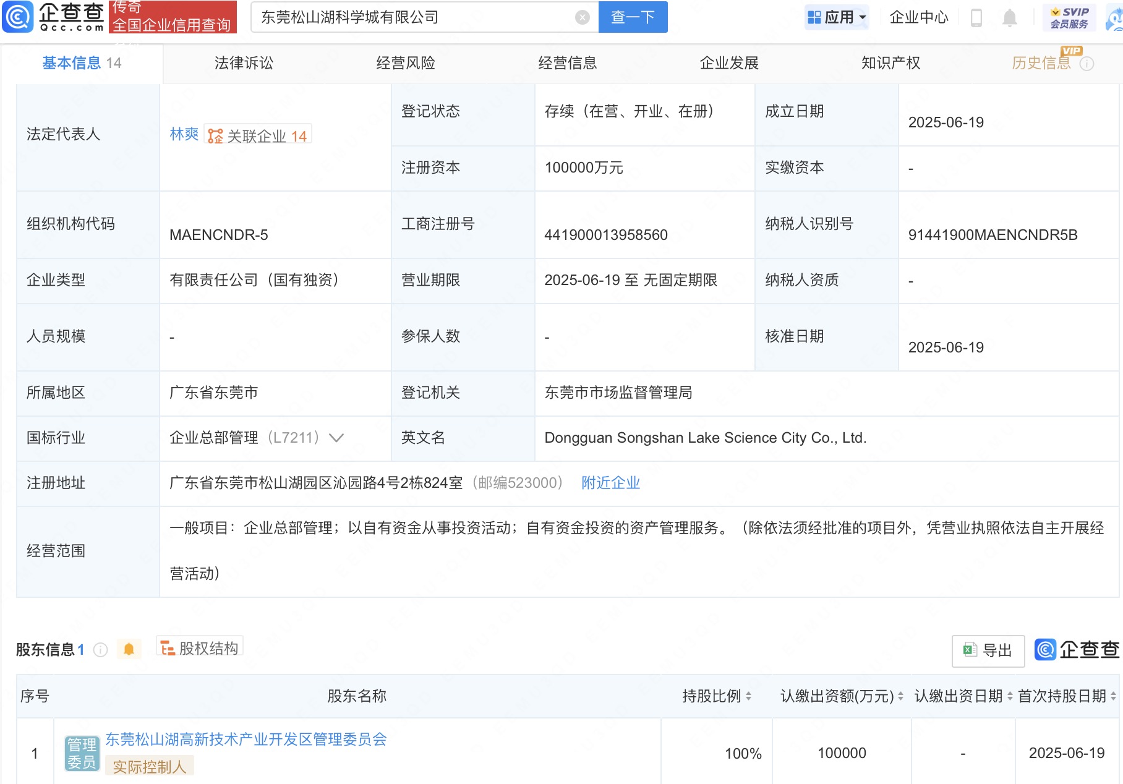Select taxpayer ID 91441900MAENCNDR5B text
Image resolution: width=1123 pixels, height=784 pixels.
993,235
